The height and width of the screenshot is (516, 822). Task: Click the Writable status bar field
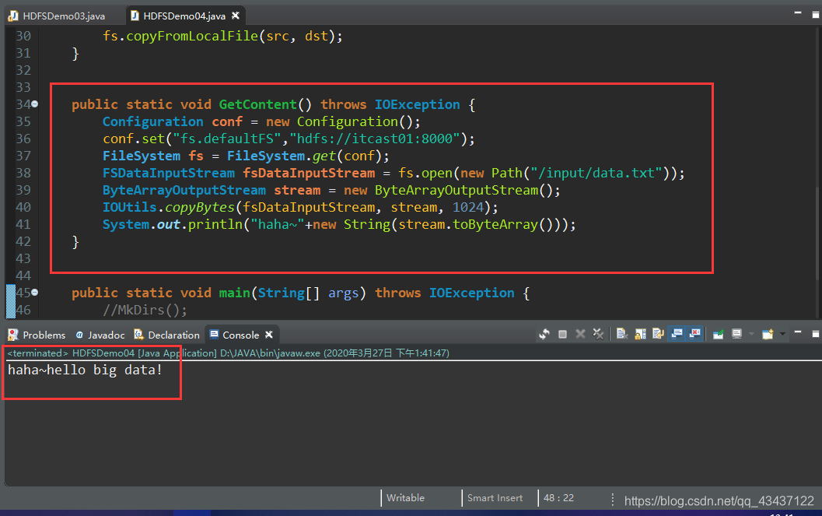tap(405, 497)
